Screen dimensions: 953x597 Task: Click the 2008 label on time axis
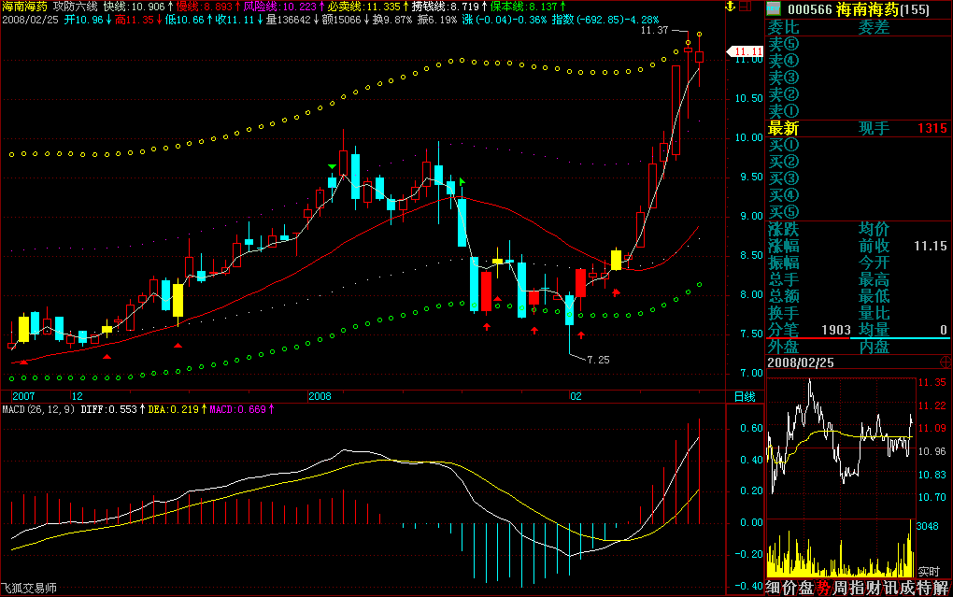(320, 396)
